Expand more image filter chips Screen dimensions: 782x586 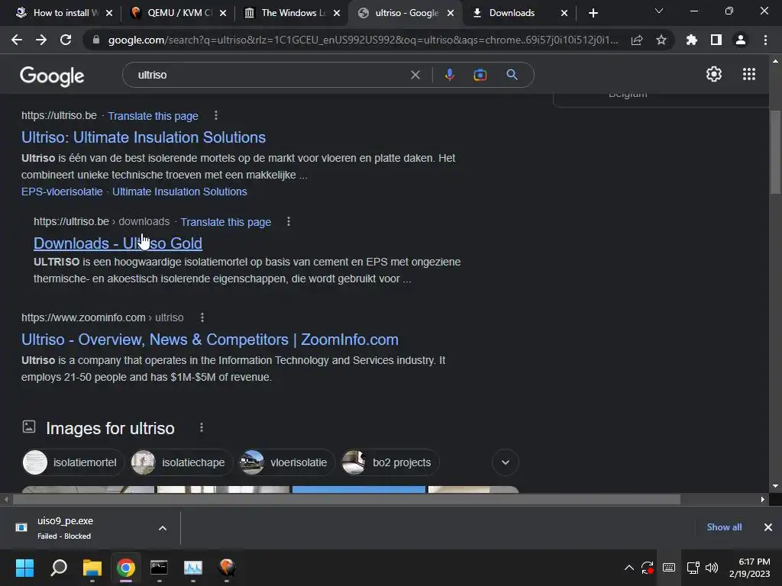(x=506, y=462)
